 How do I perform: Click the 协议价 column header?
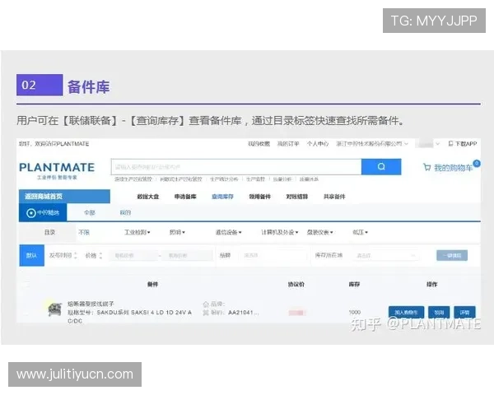(296, 285)
